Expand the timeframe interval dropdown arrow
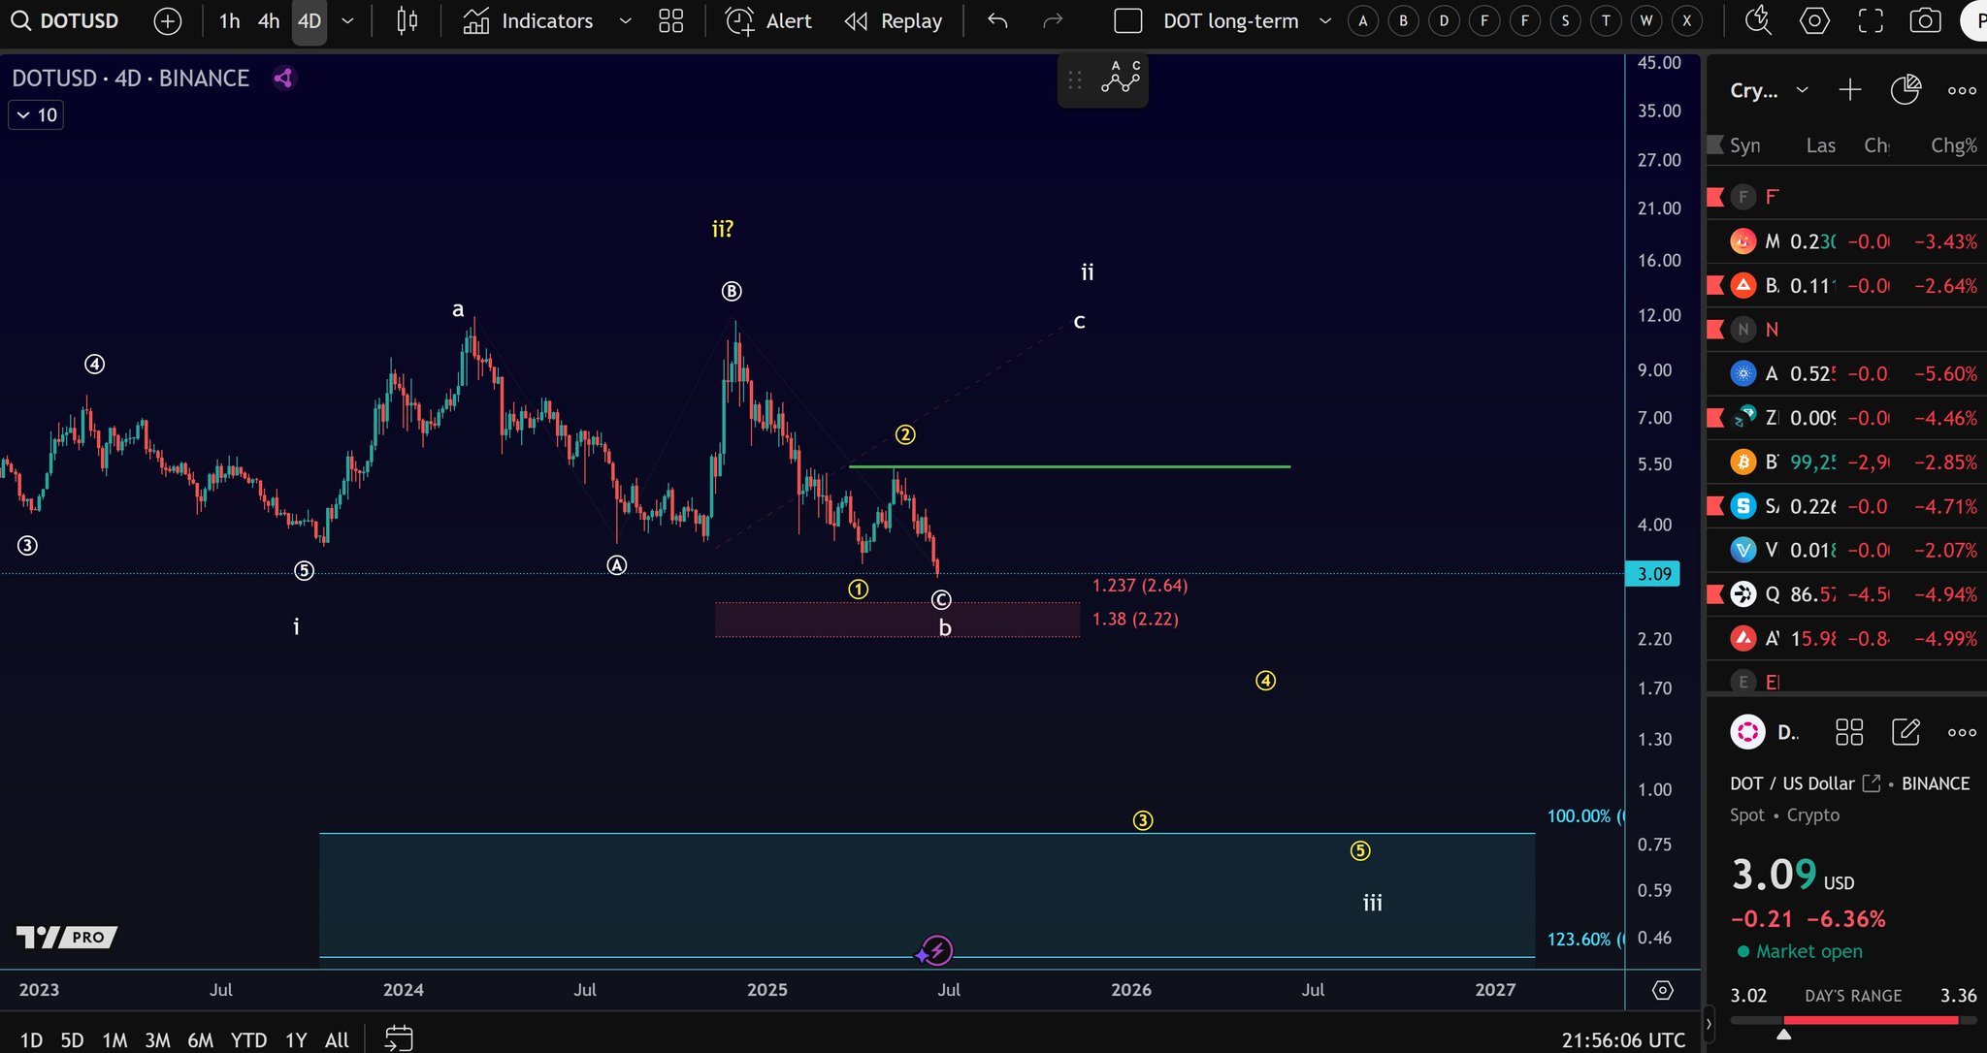This screenshot has height=1053, width=1987. click(347, 20)
